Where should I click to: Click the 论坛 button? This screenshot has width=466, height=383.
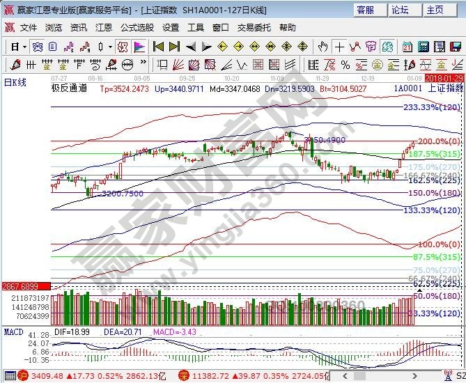click(x=400, y=10)
